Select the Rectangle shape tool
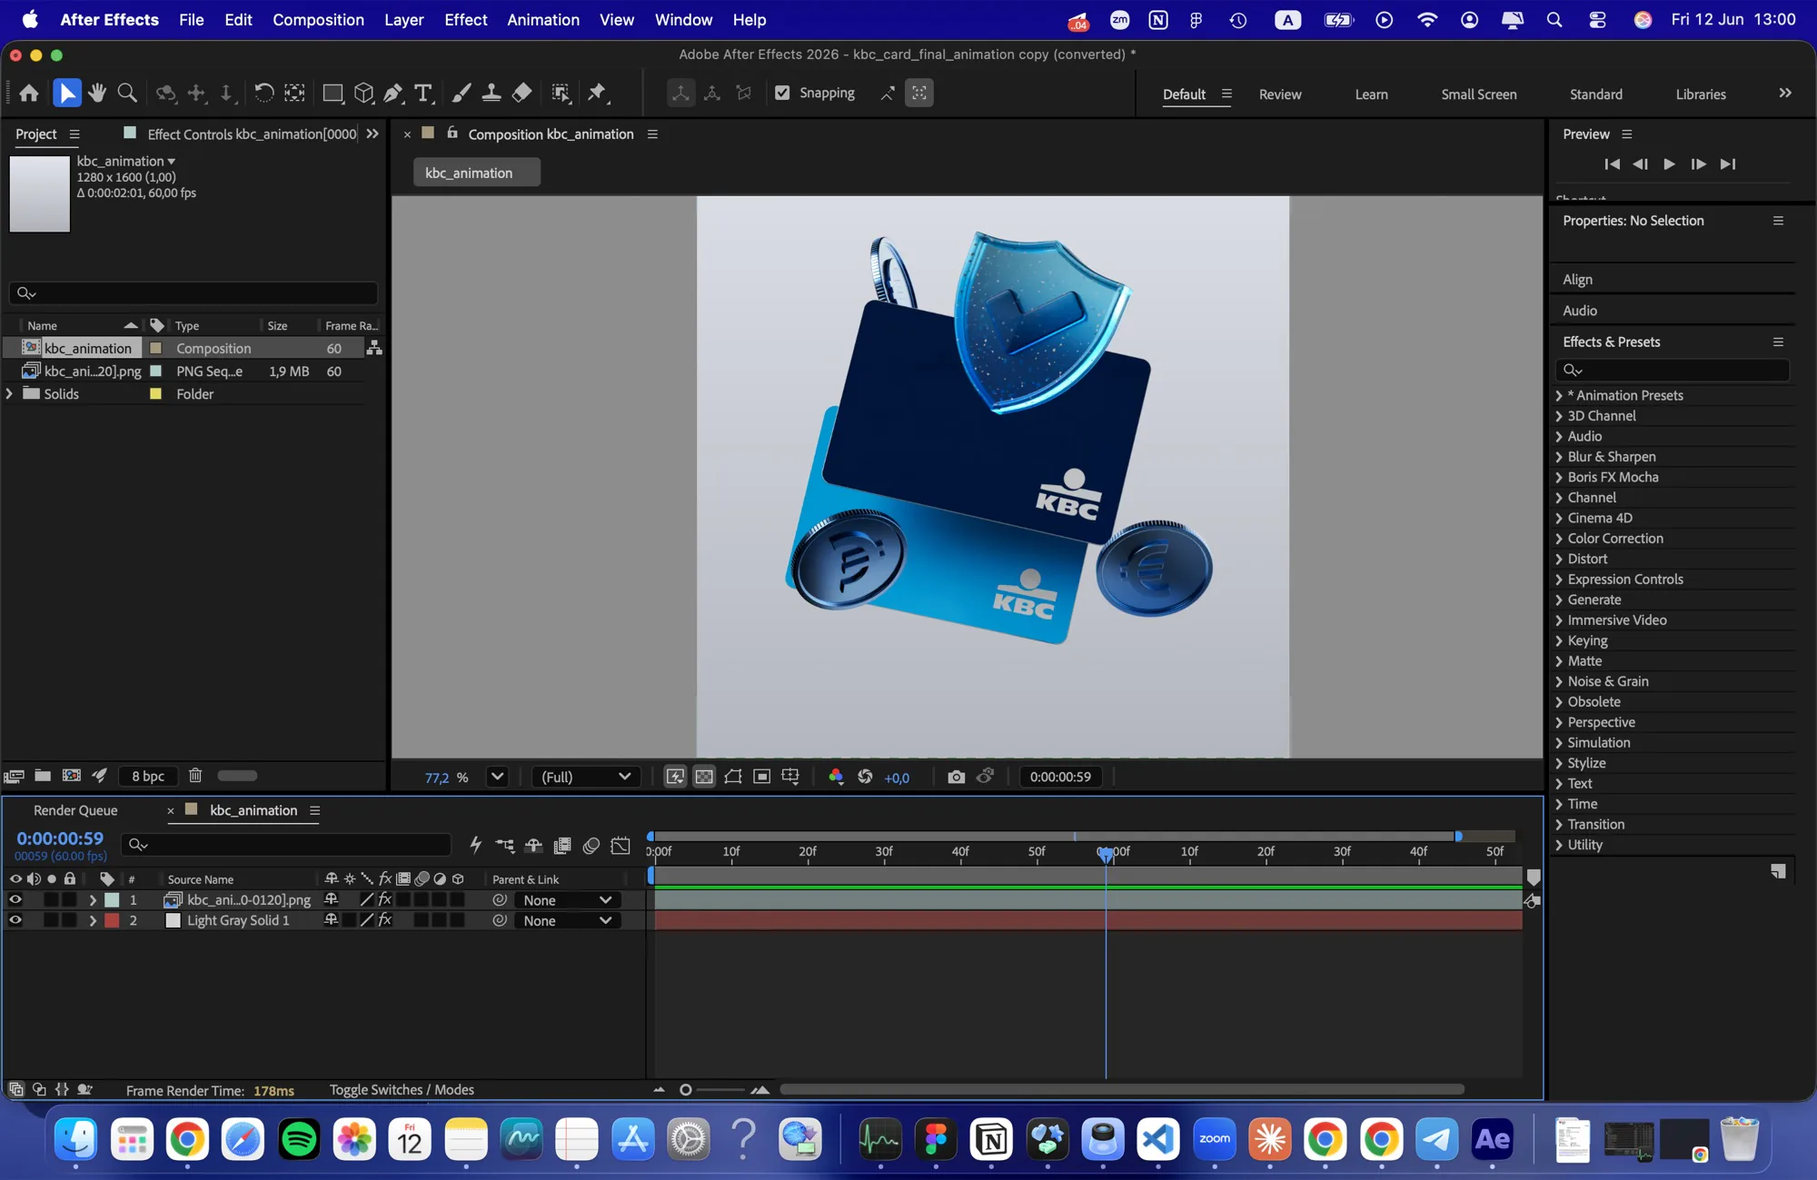Image resolution: width=1817 pixels, height=1180 pixels. pyautogui.click(x=333, y=93)
